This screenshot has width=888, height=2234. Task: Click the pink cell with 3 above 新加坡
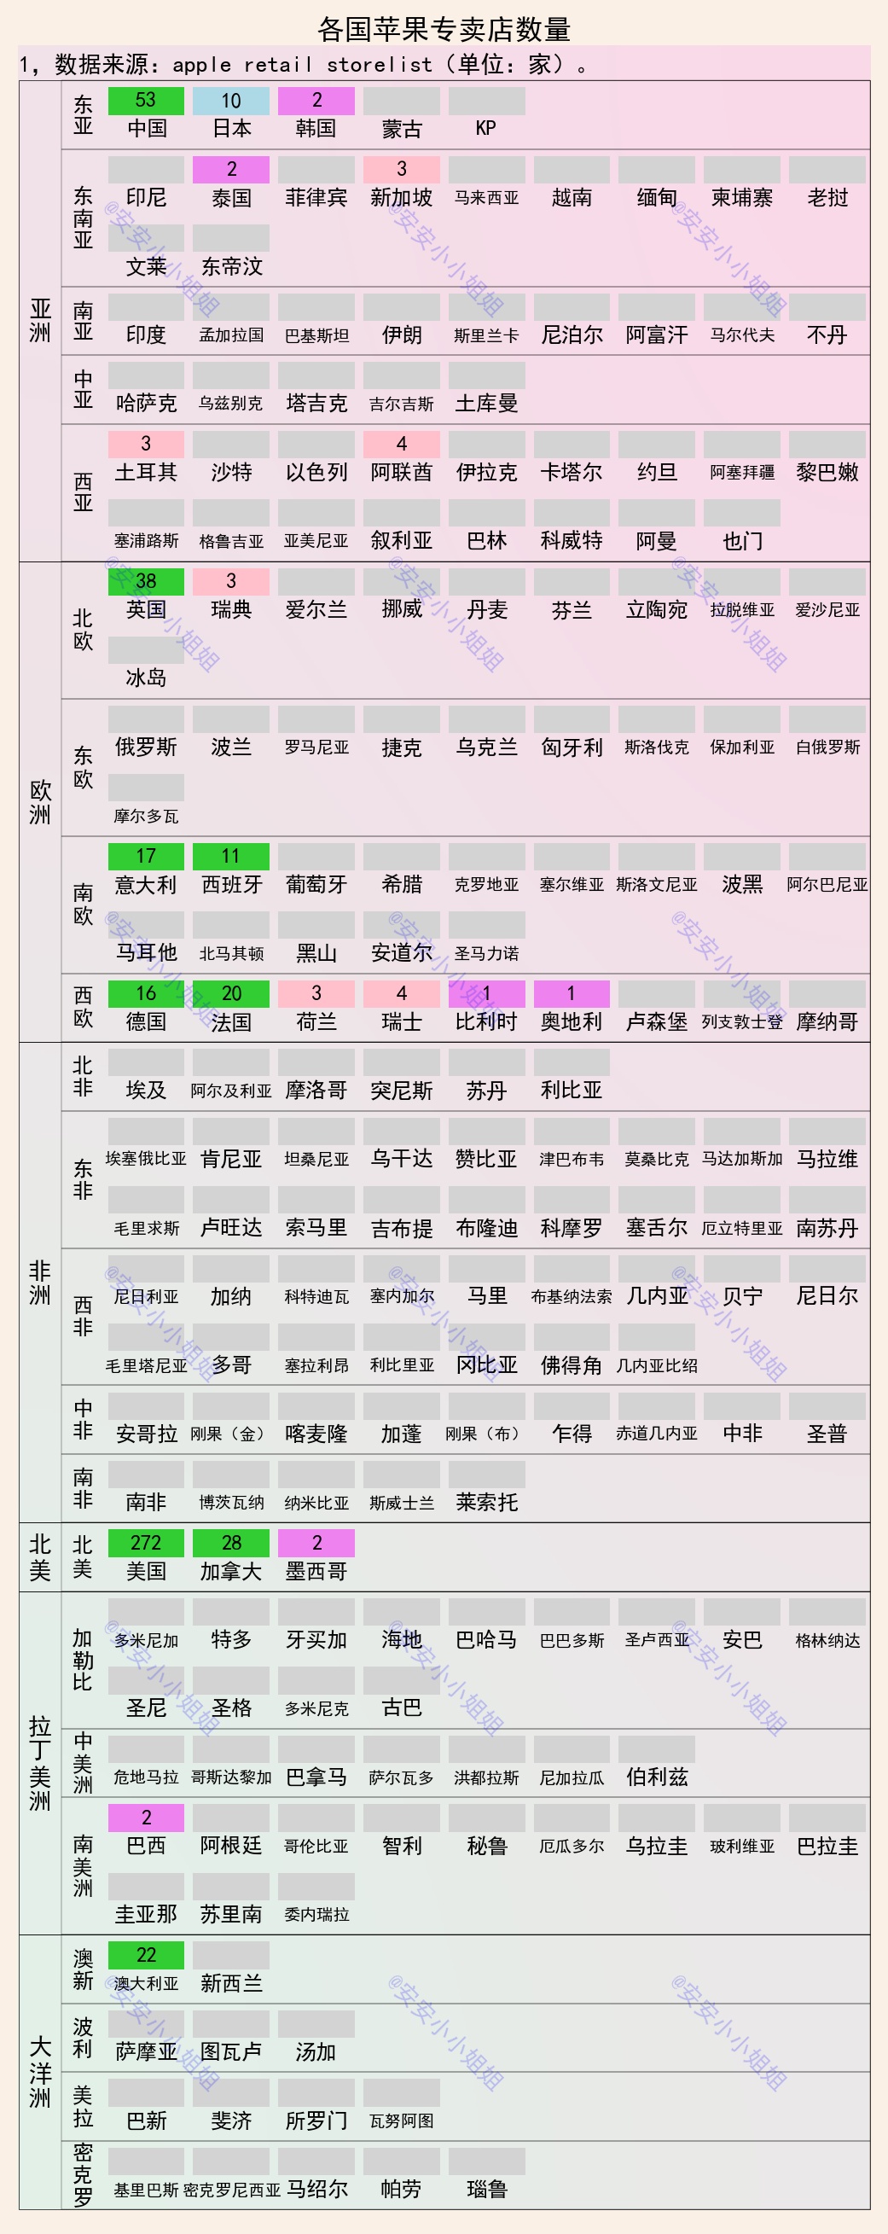click(402, 169)
